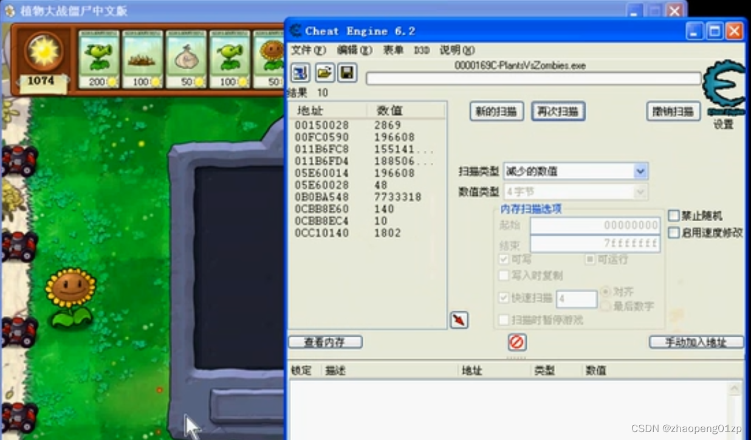Click the scan progress bar
Image resolution: width=751 pixels, height=440 pixels.
click(533, 78)
